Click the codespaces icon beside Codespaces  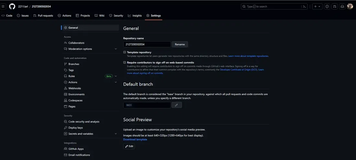pos(66,100)
